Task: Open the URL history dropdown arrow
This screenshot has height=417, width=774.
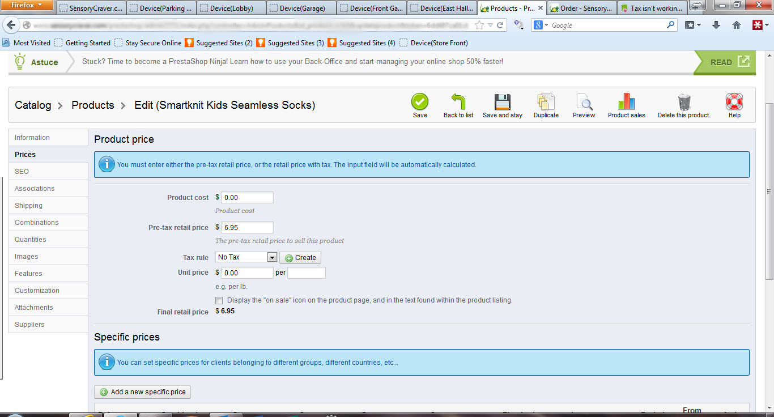Action: coord(490,25)
